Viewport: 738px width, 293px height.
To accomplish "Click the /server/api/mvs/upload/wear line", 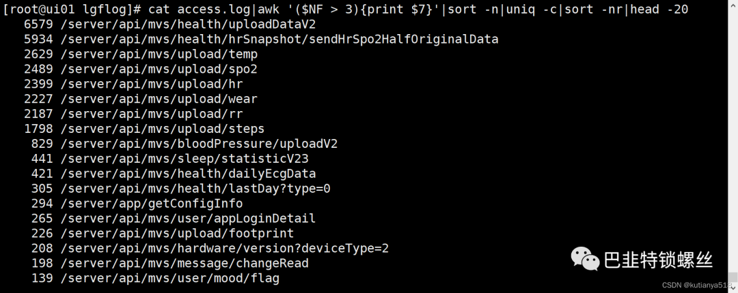I will 159,99.
